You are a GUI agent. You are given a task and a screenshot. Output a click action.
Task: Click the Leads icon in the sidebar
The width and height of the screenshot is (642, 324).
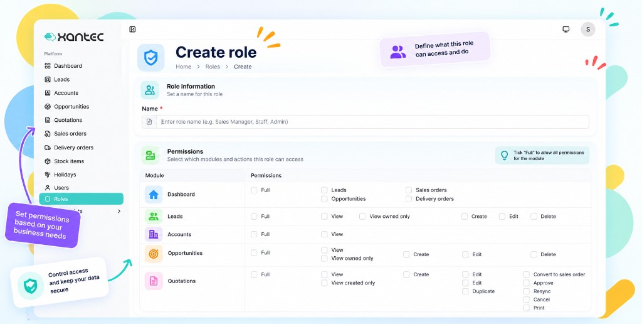(x=48, y=80)
